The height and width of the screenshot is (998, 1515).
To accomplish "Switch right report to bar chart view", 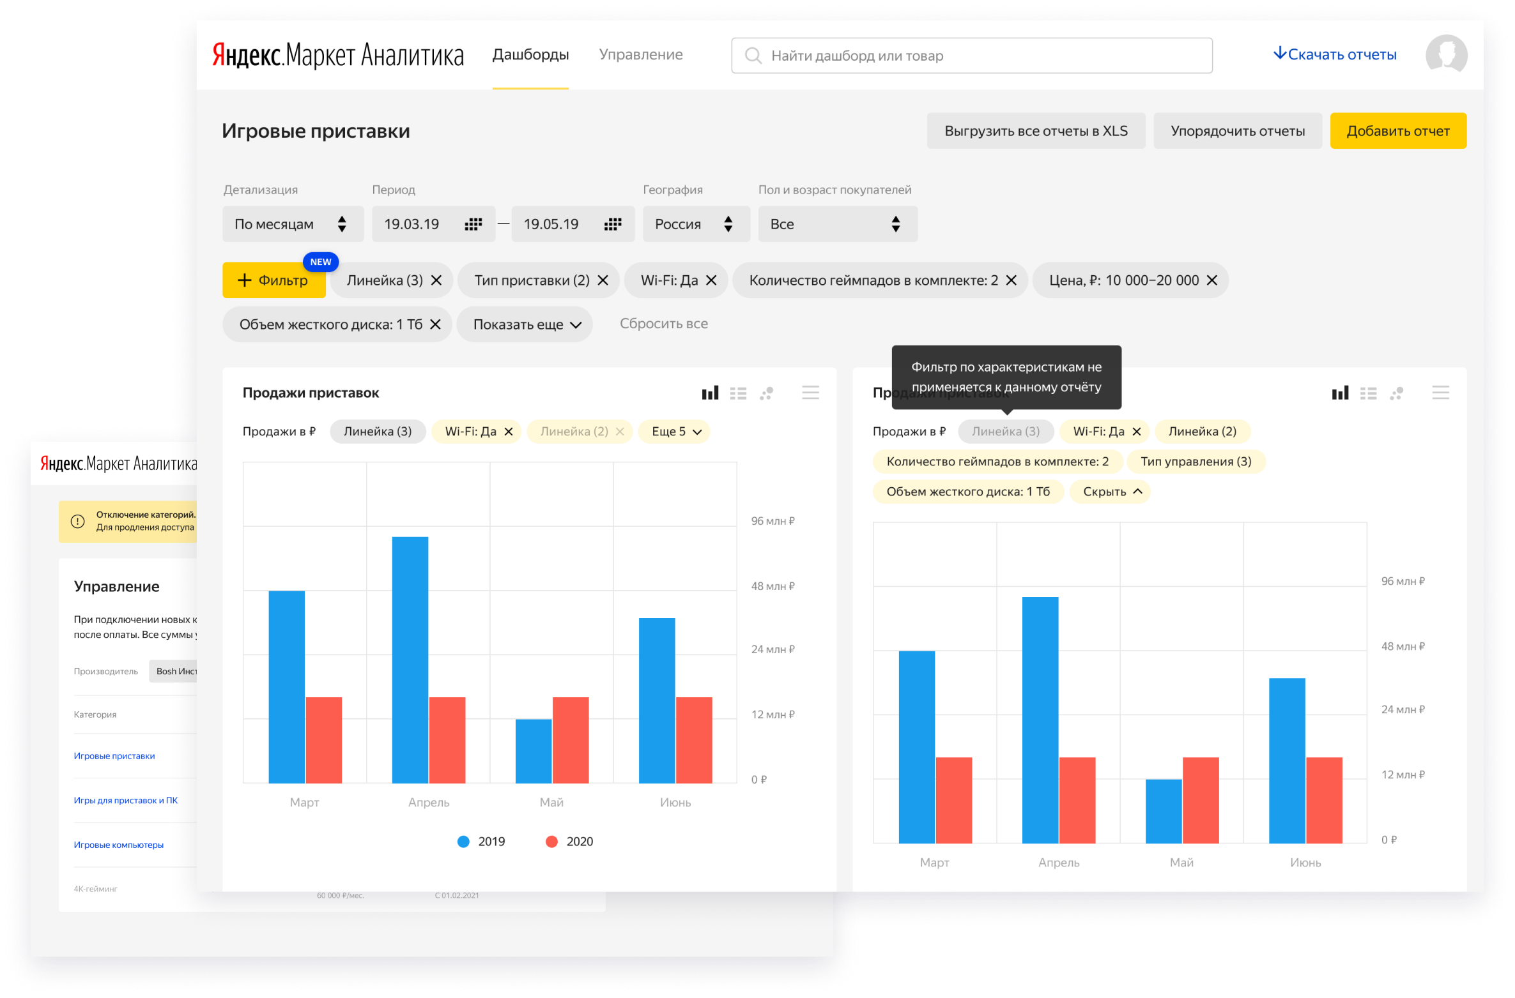I will pyautogui.click(x=1340, y=393).
